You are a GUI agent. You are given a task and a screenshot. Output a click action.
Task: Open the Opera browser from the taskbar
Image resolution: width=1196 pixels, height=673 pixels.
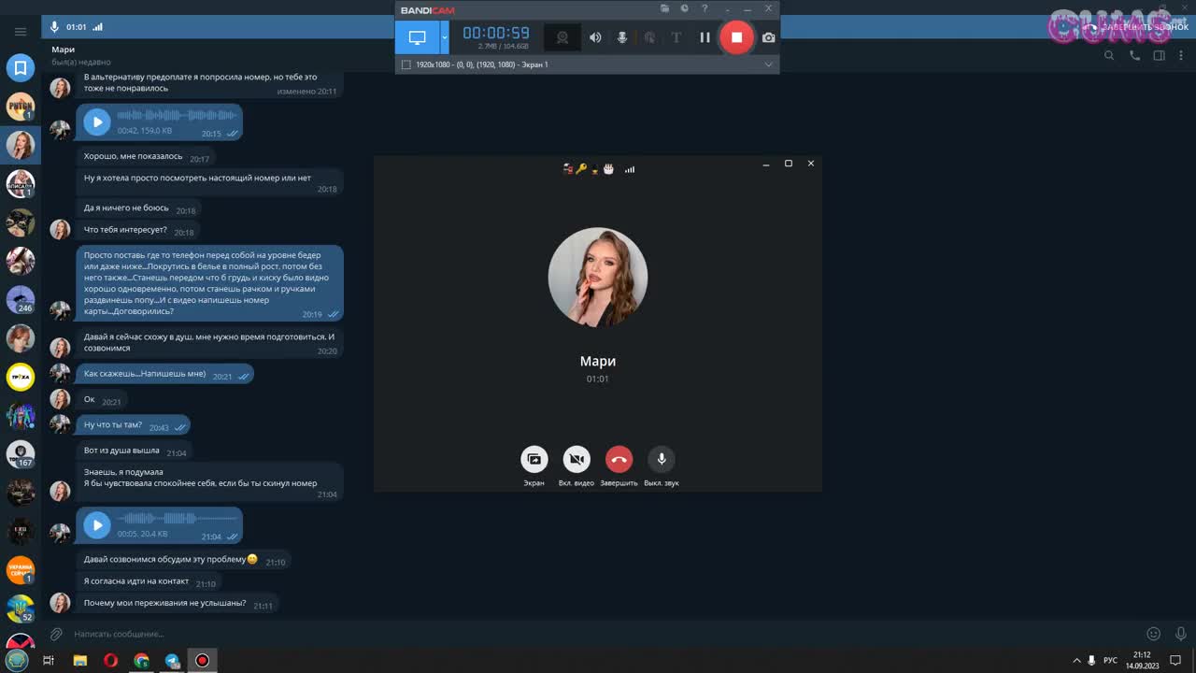(111, 660)
